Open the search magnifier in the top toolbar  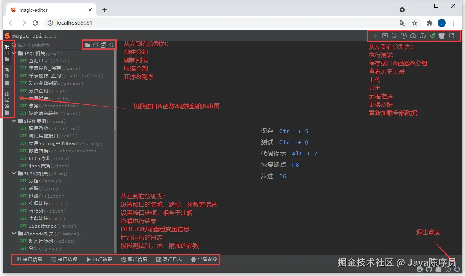[x=394, y=36]
